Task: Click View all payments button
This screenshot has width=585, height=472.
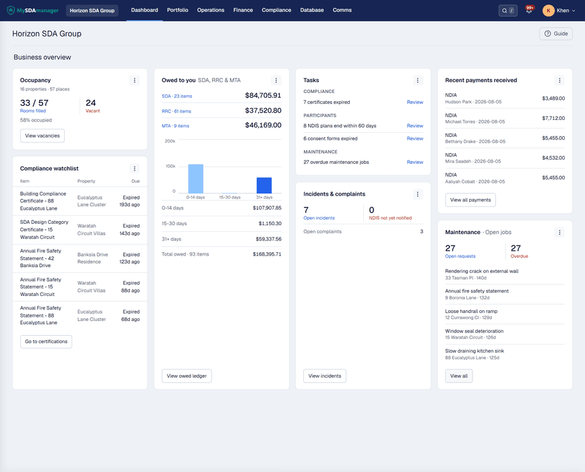Action: tap(470, 200)
